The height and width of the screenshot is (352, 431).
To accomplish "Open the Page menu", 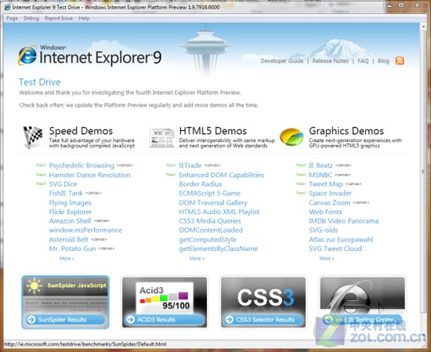I will 12,18.
